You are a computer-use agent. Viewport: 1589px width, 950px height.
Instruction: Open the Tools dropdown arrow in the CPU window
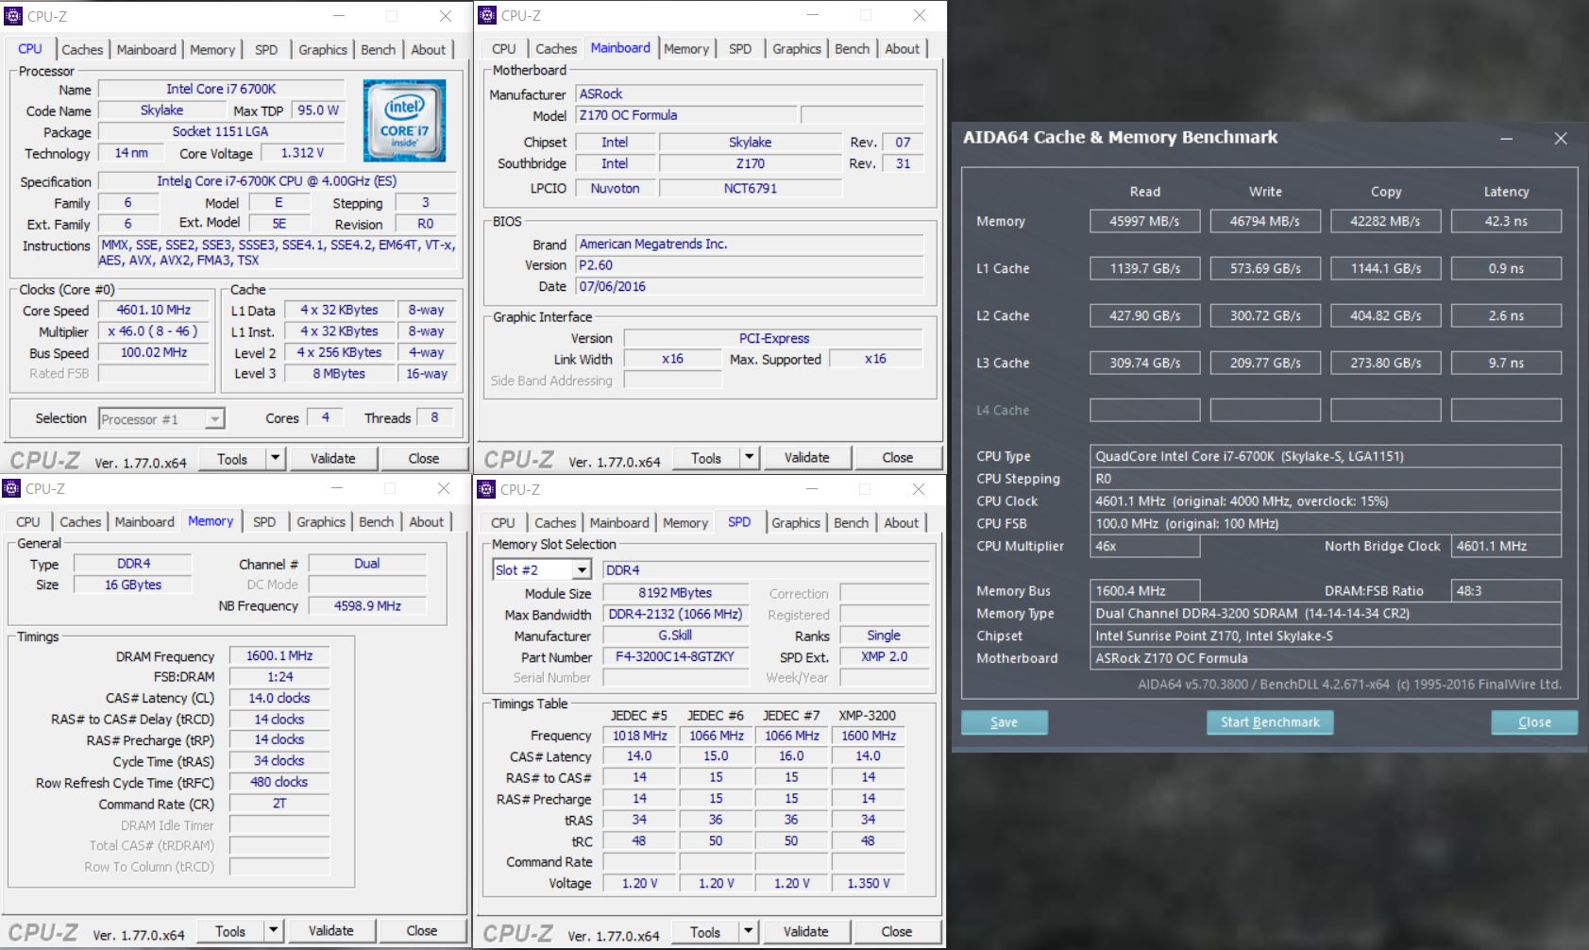[x=275, y=458]
